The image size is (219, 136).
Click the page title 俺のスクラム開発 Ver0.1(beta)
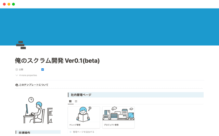point(57,61)
